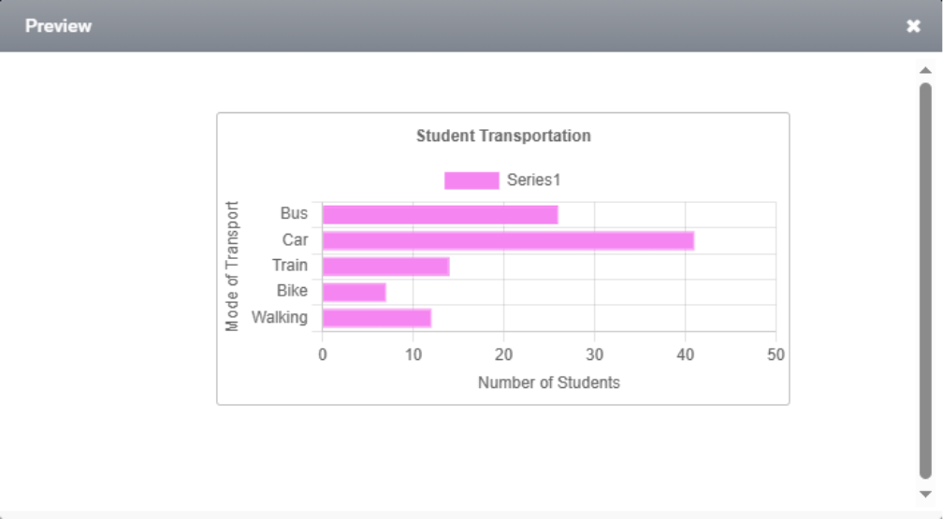Click the Train category label
This screenshot has width=943, height=519.
point(290,266)
